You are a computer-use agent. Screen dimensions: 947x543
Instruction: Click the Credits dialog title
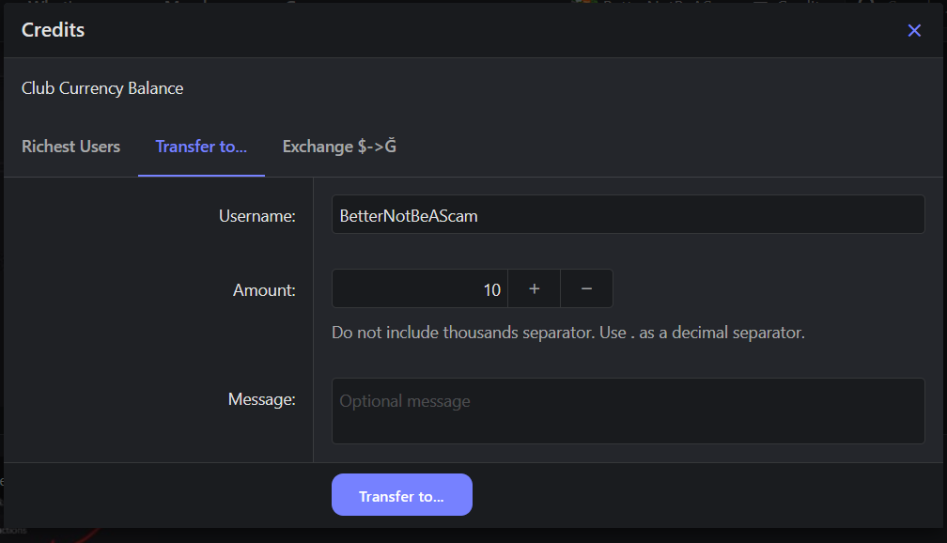point(53,30)
